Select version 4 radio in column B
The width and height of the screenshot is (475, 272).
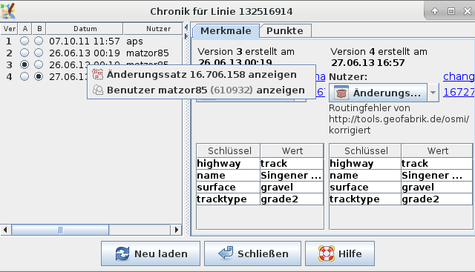(x=39, y=76)
